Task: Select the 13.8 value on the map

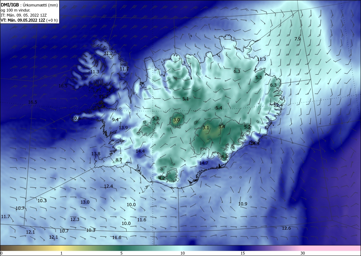Action: (96, 154)
